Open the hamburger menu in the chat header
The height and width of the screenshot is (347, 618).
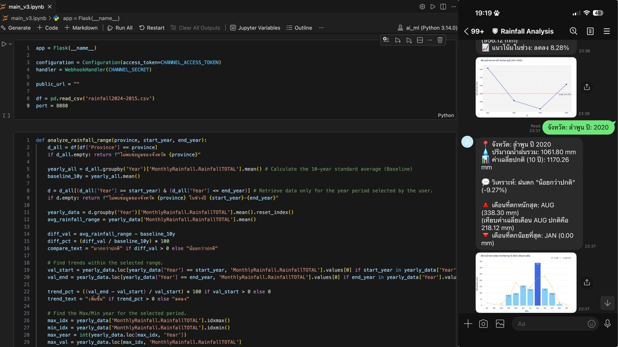(606, 31)
